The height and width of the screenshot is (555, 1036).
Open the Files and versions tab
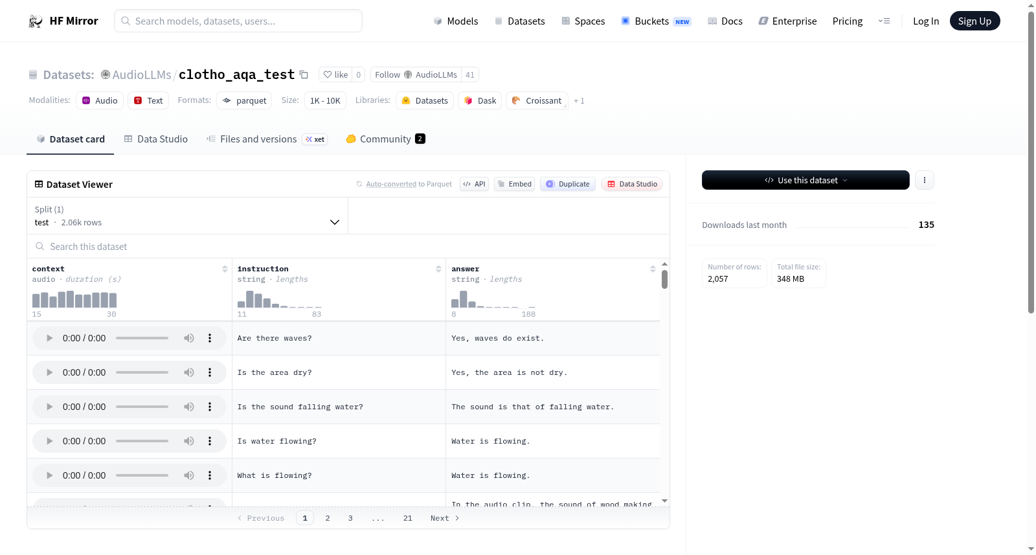click(267, 139)
